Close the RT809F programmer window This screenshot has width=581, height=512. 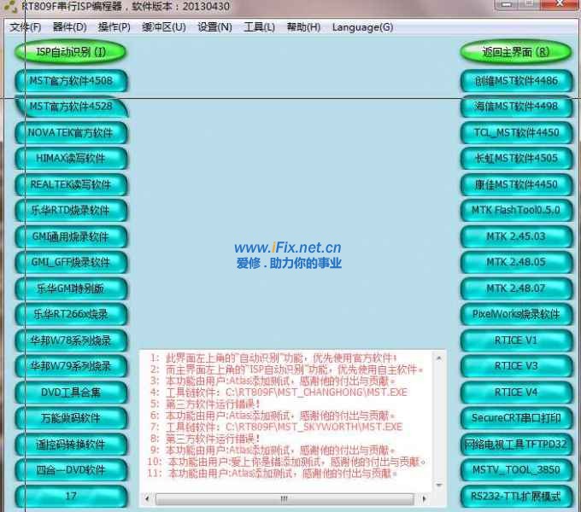[x=560, y=4]
